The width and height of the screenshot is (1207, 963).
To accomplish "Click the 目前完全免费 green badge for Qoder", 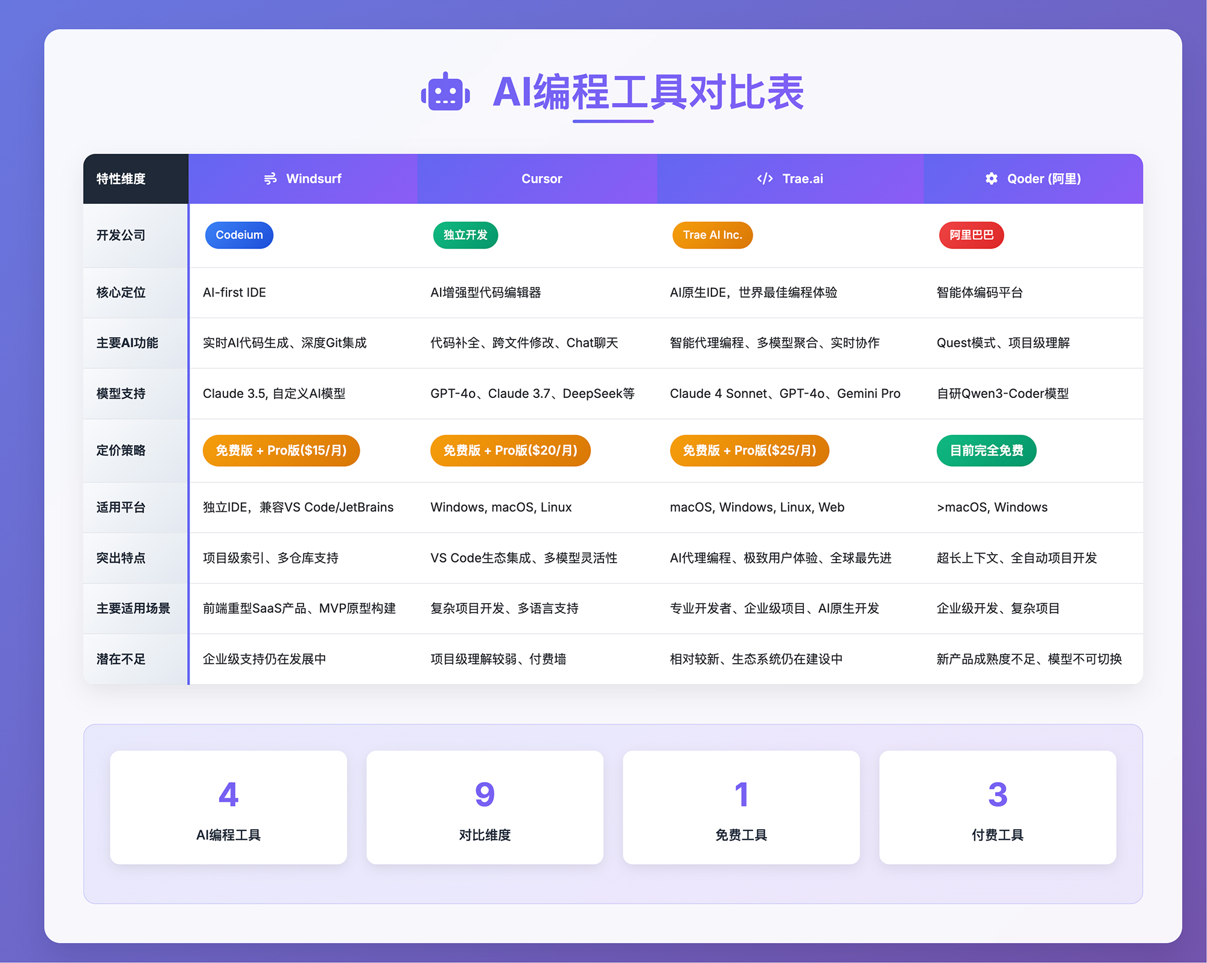I will pos(986,450).
